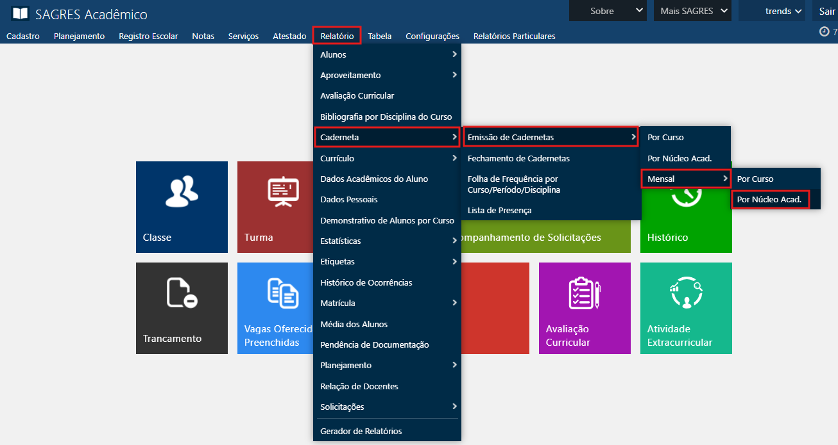Expand the Alunos submenu
This screenshot has width=838, height=445.
387,54
